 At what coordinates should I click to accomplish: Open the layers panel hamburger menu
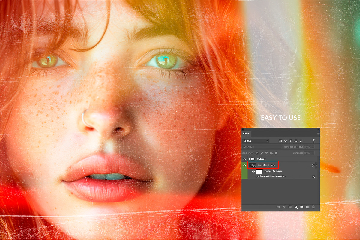click(318, 134)
